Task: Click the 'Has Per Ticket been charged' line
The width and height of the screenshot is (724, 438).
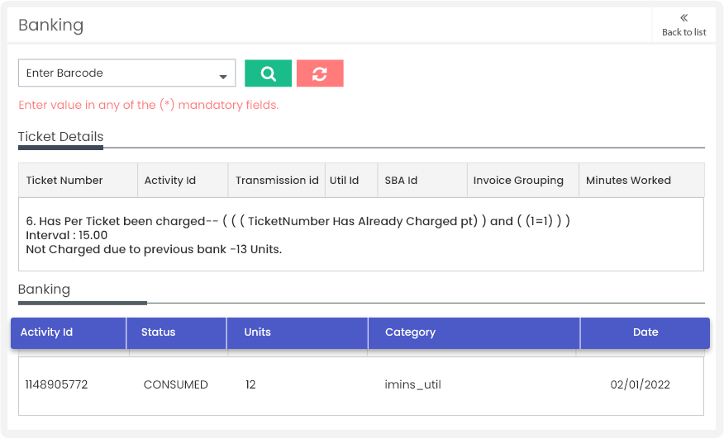Action: (298, 221)
